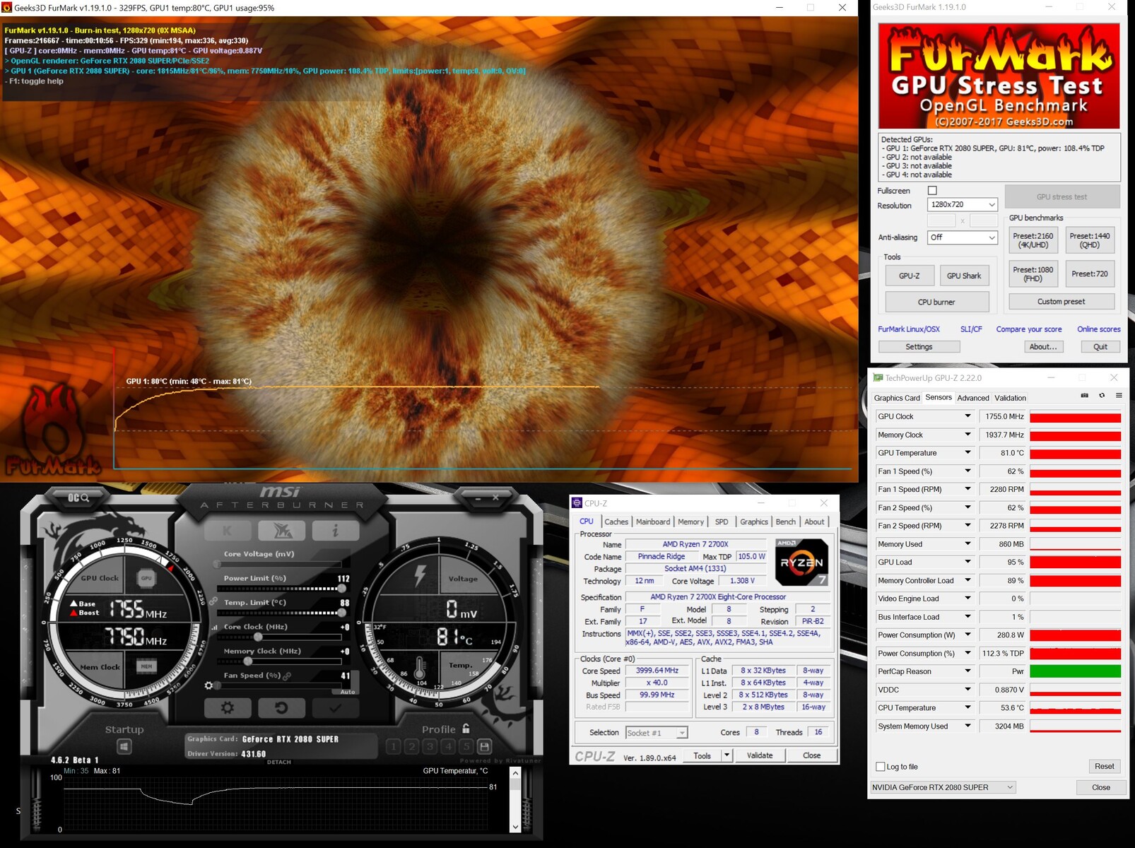This screenshot has width=1135, height=848.
Task: Click DETACH on the Afterburner monitor
Action: point(279,762)
